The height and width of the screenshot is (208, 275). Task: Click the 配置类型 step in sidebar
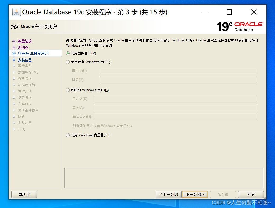[x=25, y=66]
